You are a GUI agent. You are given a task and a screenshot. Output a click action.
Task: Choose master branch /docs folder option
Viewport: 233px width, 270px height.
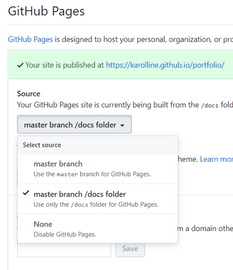pyautogui.click(x=97, y=199)
